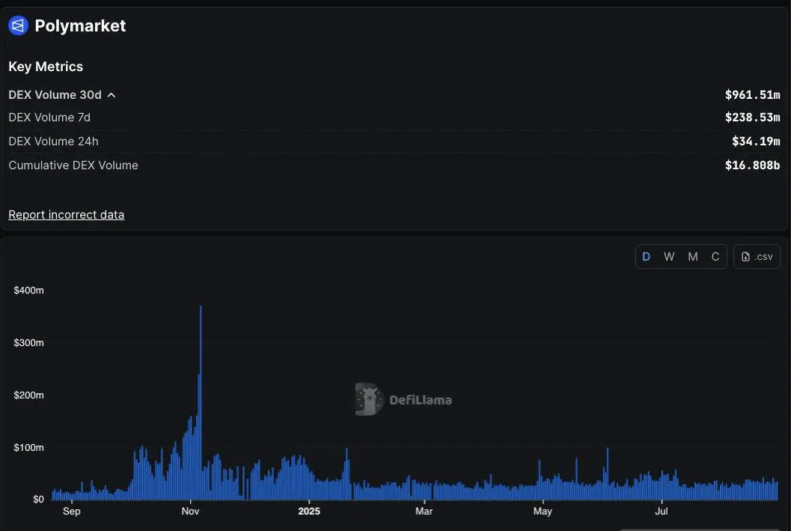Click the $200m y-axis label
This screenshot has height=531, width=791.
[x=28, y=395]
